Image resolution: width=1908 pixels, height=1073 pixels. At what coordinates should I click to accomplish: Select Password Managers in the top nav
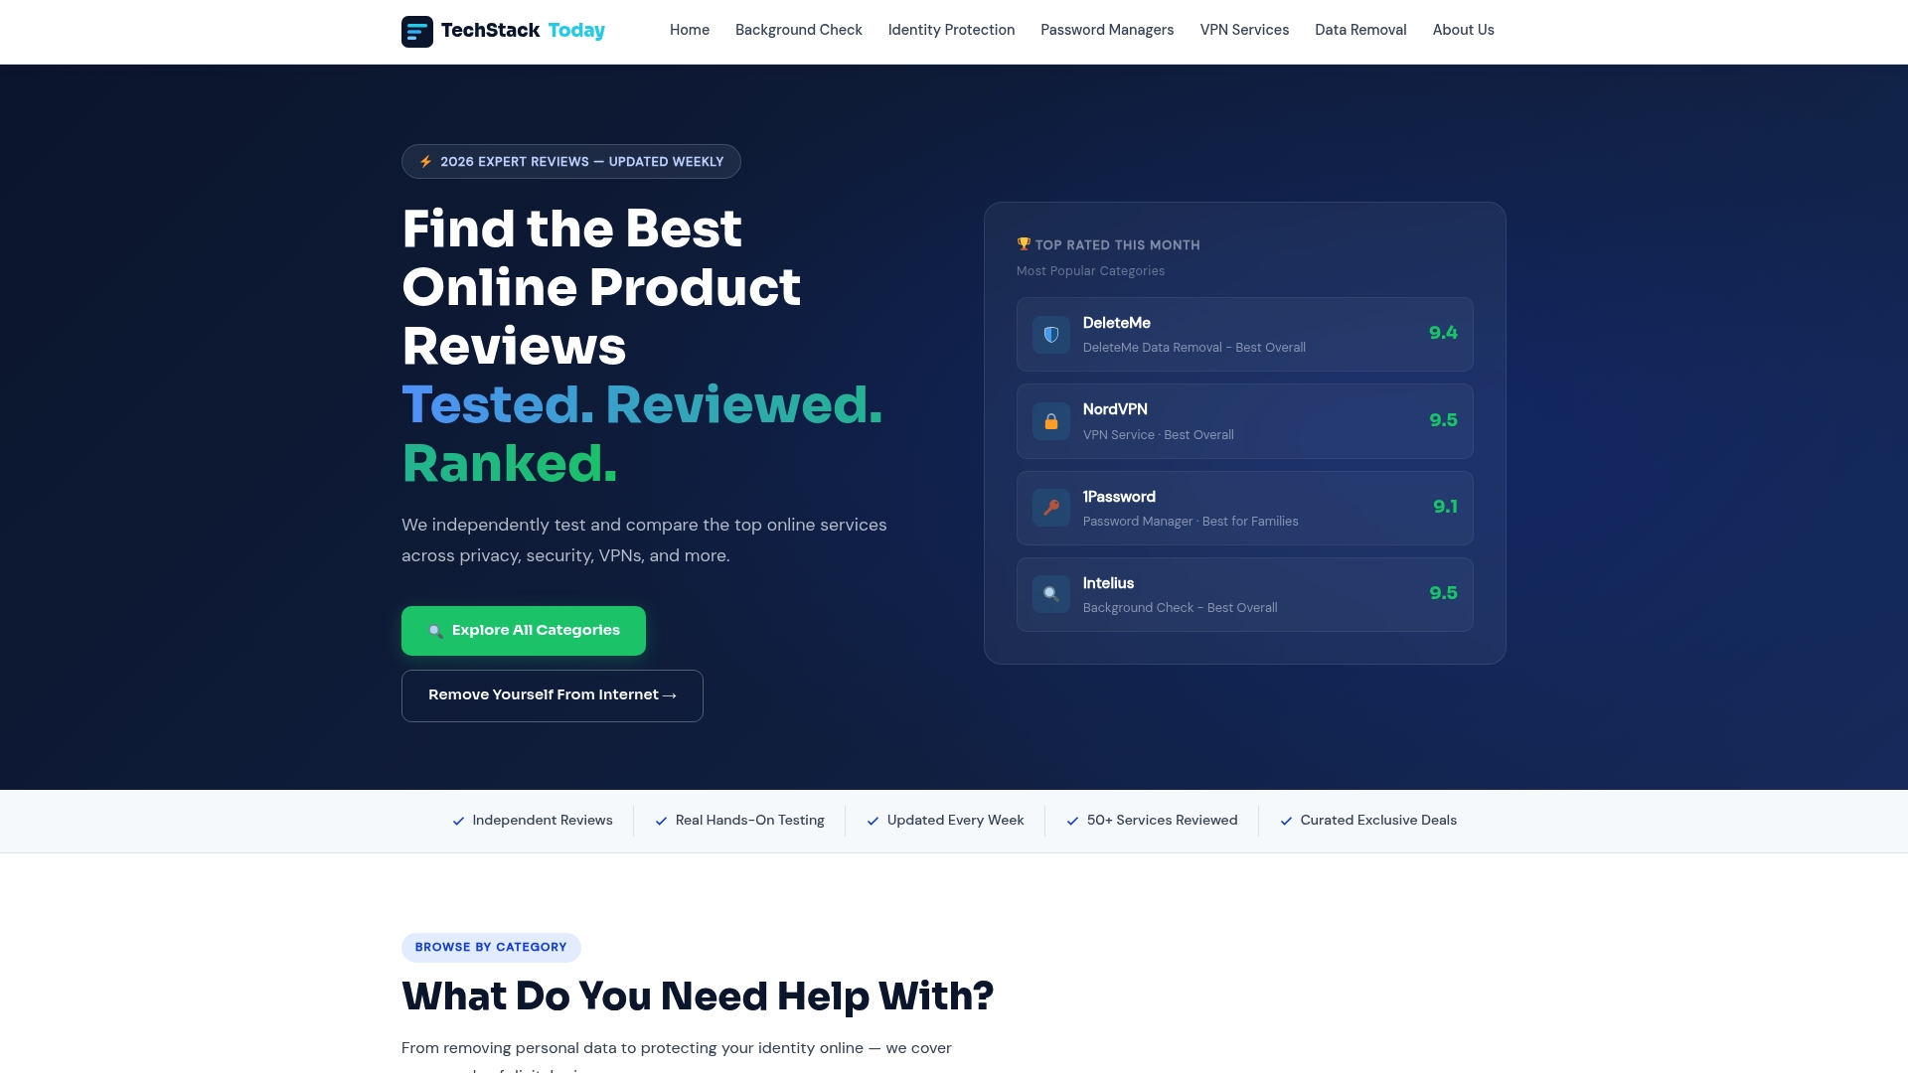tap(1107, 30)
